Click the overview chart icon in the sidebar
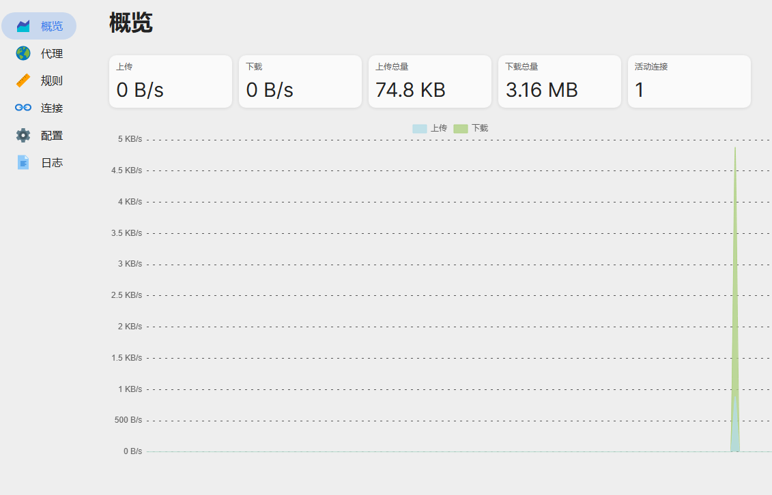 (23, 27)
